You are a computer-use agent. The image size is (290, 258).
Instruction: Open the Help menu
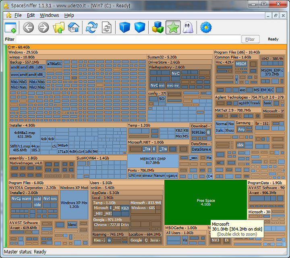(x=69, y=15)
